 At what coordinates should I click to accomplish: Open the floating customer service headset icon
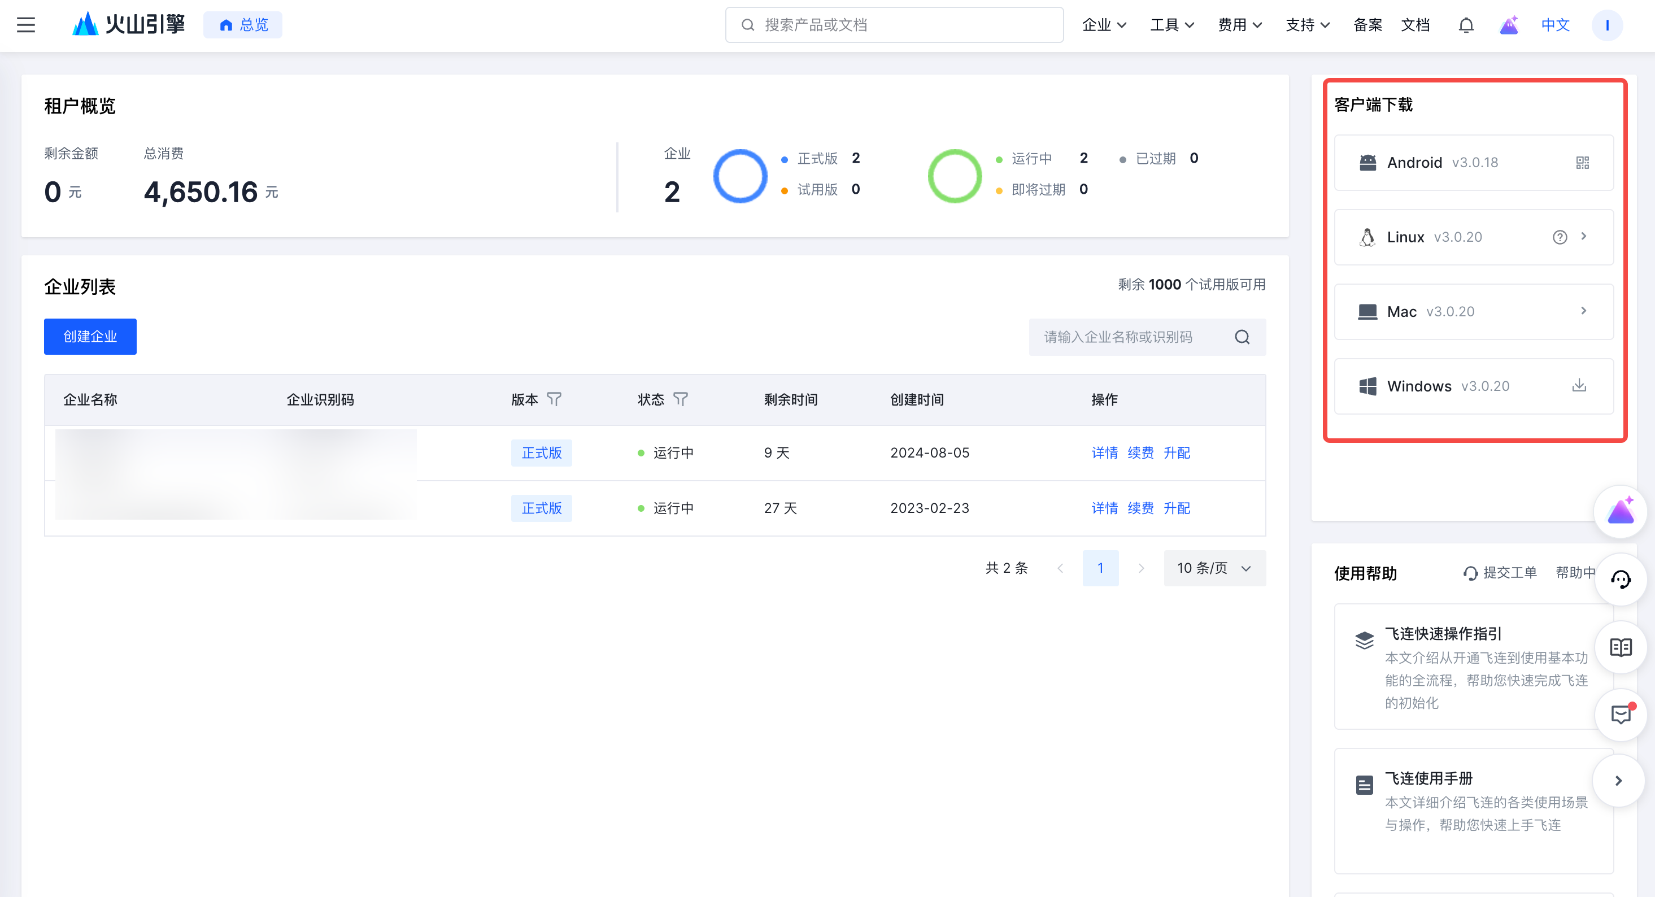point(1621,580)
